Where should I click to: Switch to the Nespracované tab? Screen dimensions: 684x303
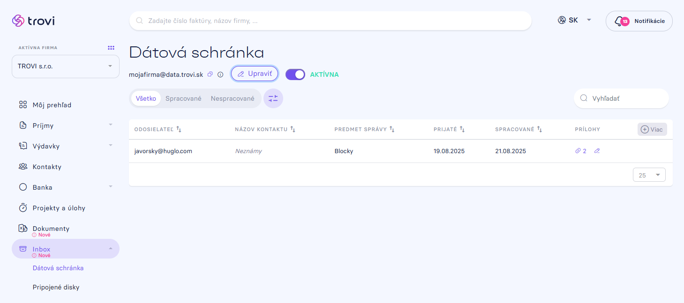233,98
